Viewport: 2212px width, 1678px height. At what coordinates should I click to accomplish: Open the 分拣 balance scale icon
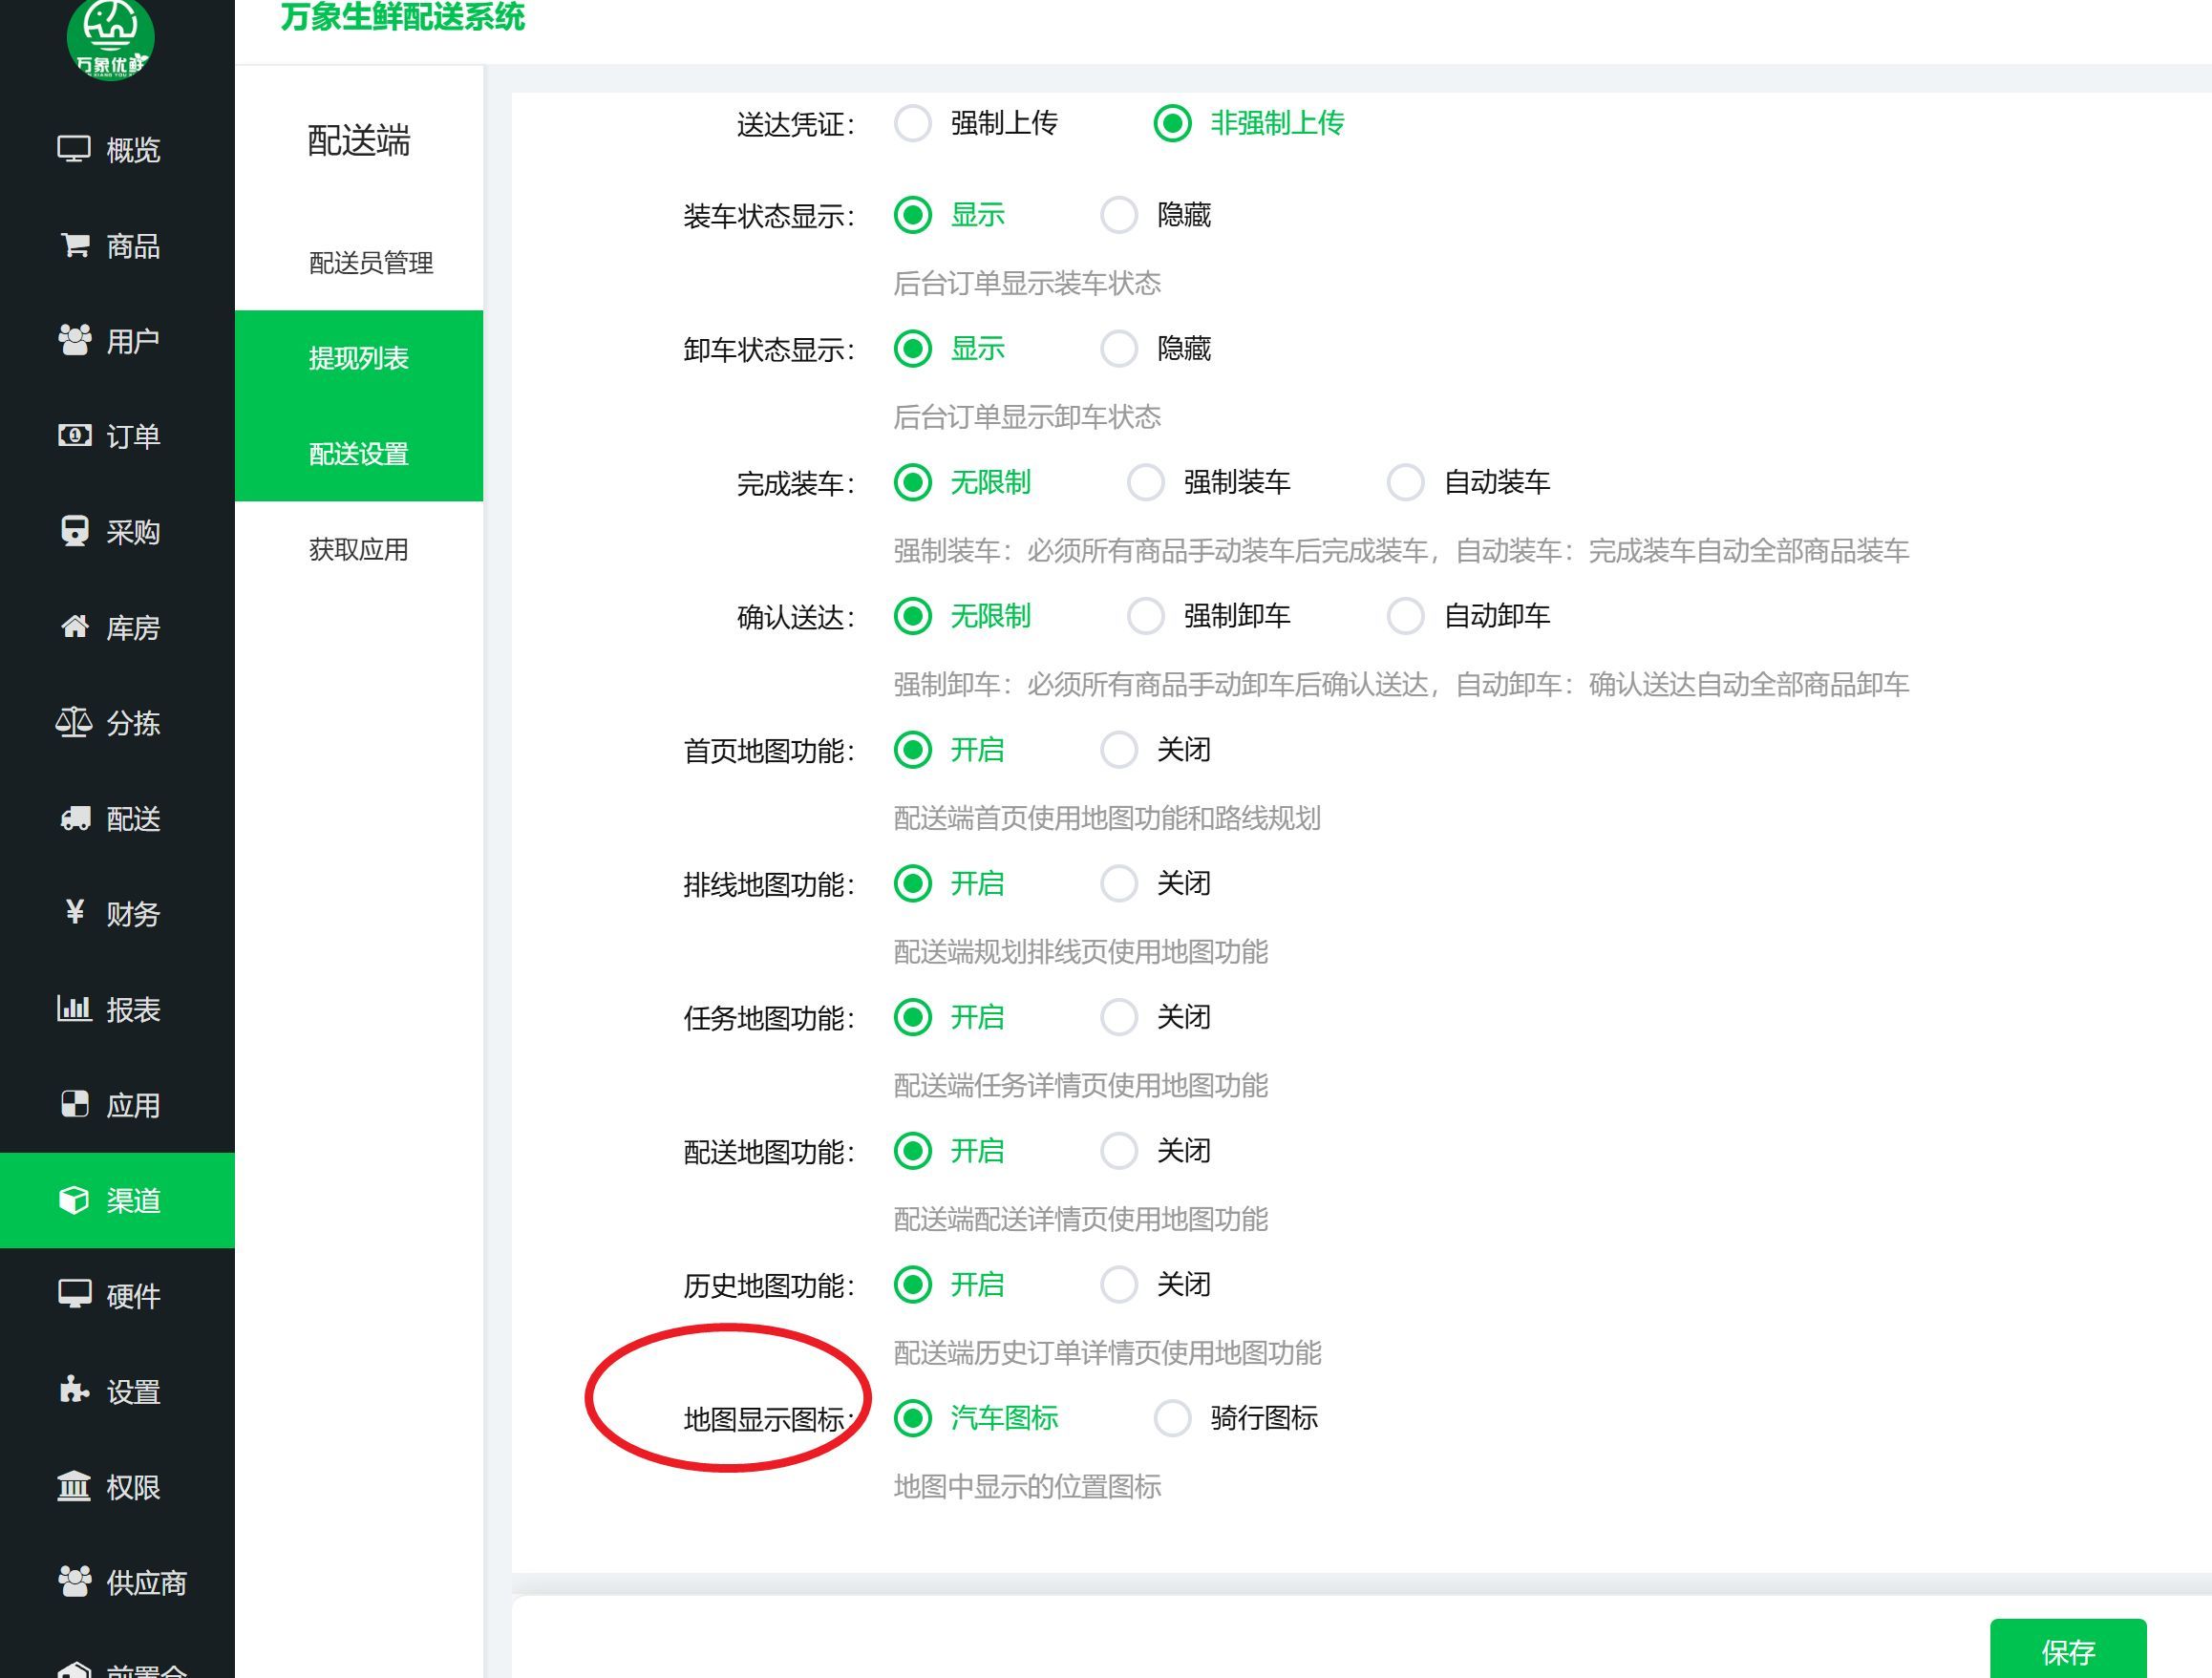(74, 722)
